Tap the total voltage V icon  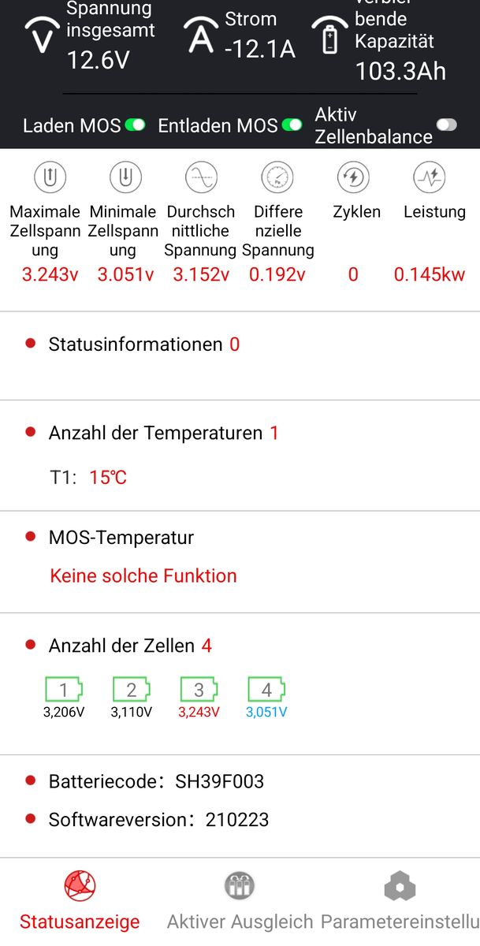[x=43, y=36]
